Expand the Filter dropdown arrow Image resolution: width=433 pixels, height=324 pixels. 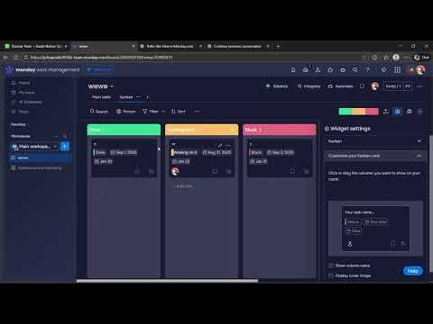pos(163,112)
